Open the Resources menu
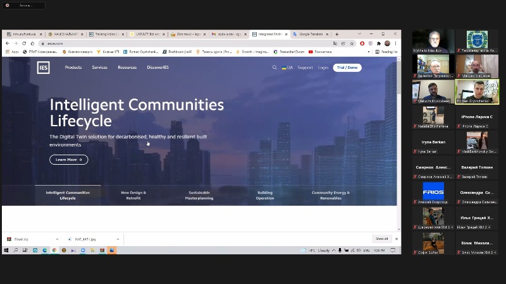The width and height of the screenshot is (506, 284). (127, 68)
